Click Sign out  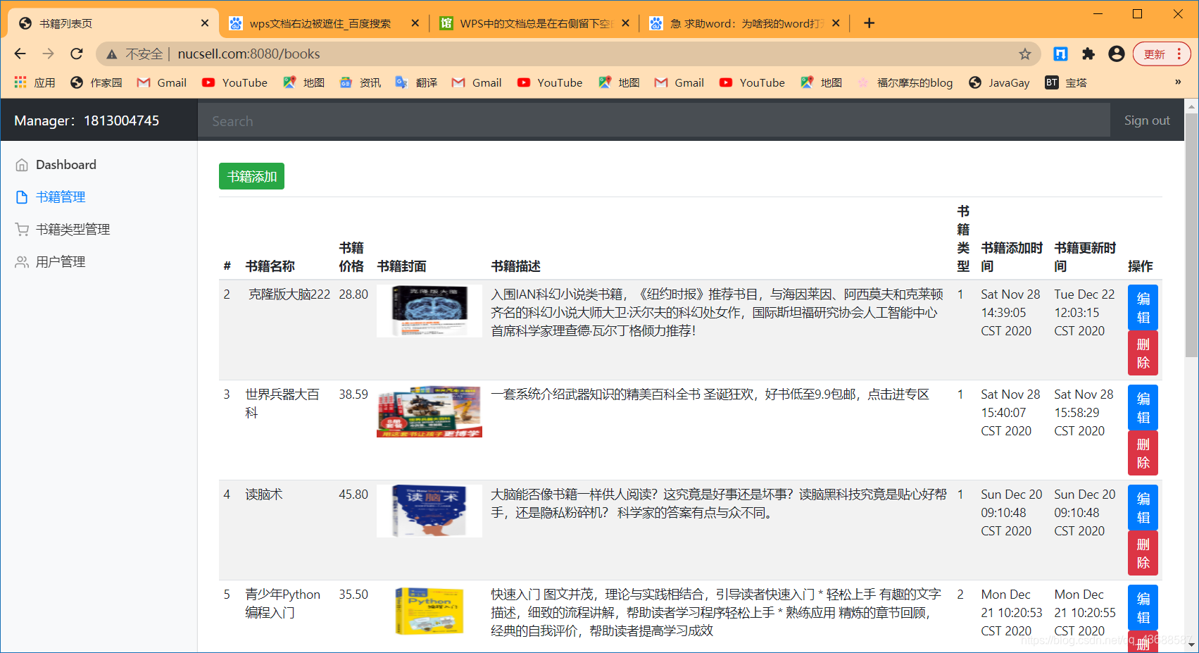coord(1147,120)
